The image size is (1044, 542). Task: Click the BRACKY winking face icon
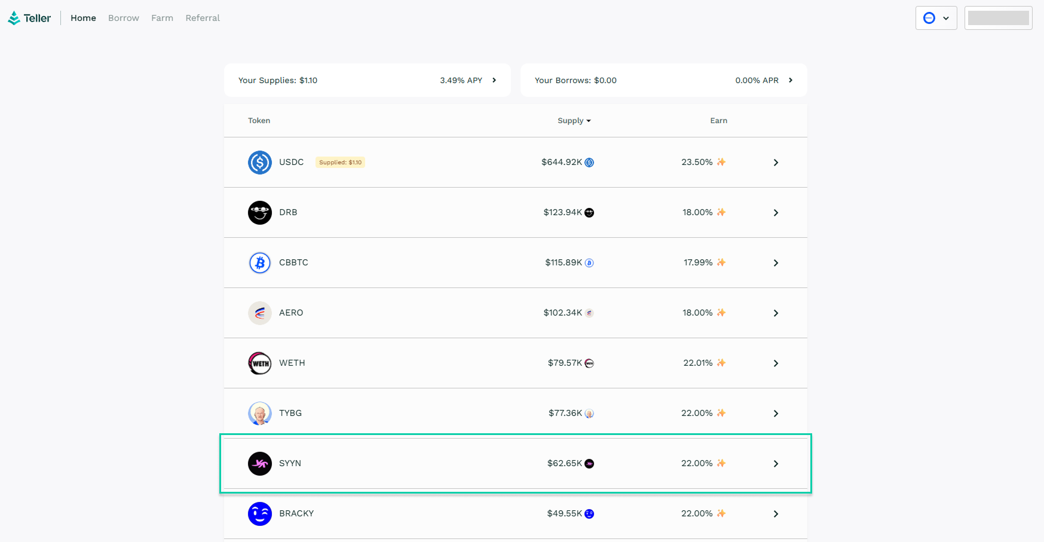coord(259,514)
